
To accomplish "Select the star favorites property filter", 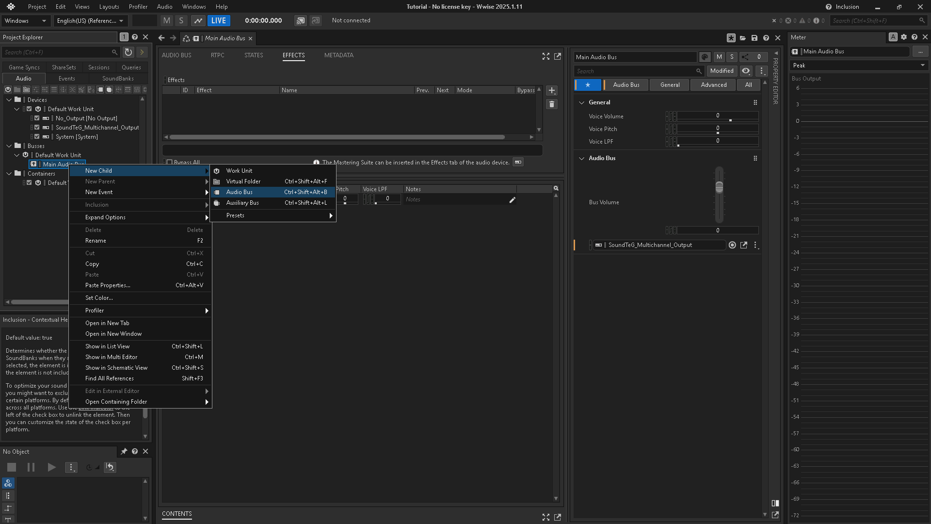I will click(x=588, y=85).
